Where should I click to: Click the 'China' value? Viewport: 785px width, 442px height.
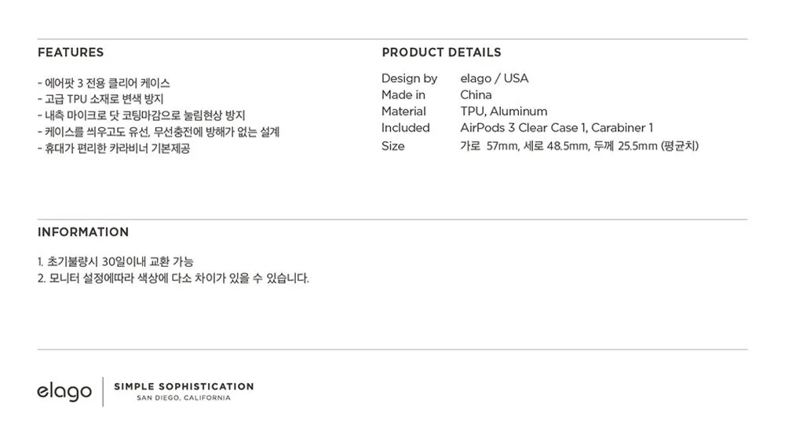(476, 95)
